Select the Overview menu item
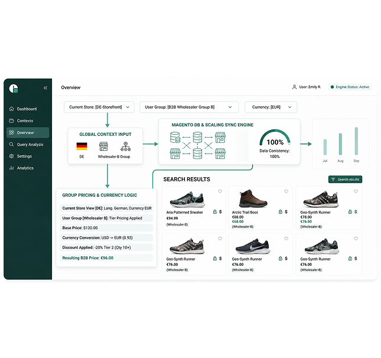 (27, 133)
